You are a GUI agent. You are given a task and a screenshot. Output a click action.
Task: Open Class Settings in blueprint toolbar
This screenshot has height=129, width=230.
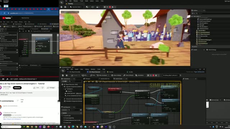coord(116,75)
